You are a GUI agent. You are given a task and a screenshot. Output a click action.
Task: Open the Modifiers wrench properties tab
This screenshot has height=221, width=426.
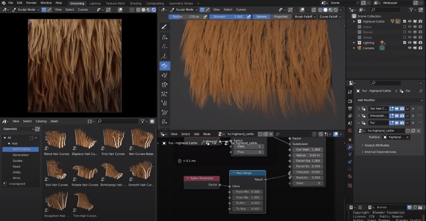[350, 147]
